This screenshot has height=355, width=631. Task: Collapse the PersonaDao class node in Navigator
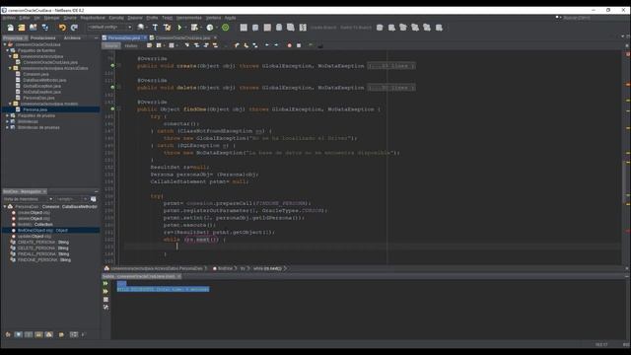(5, 206)
